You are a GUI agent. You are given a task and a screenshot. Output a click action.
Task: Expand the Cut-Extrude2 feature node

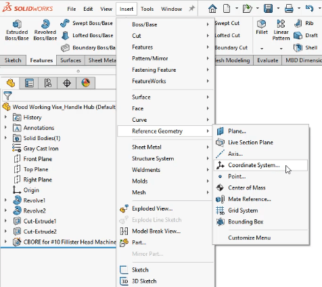pos(5,231)
